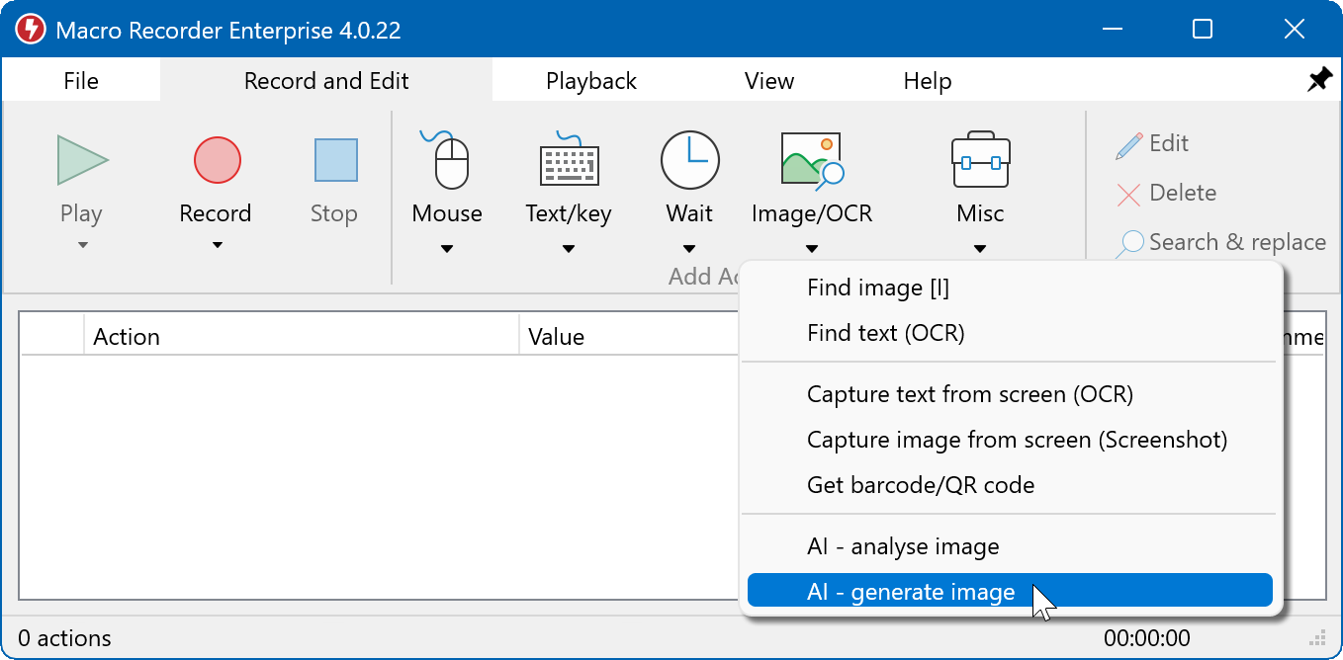Image resolution: width=1343 pixels, height=660 pixels.
Task: Open the Text/key dropdown arrow
Action: (x=569, y=249)
